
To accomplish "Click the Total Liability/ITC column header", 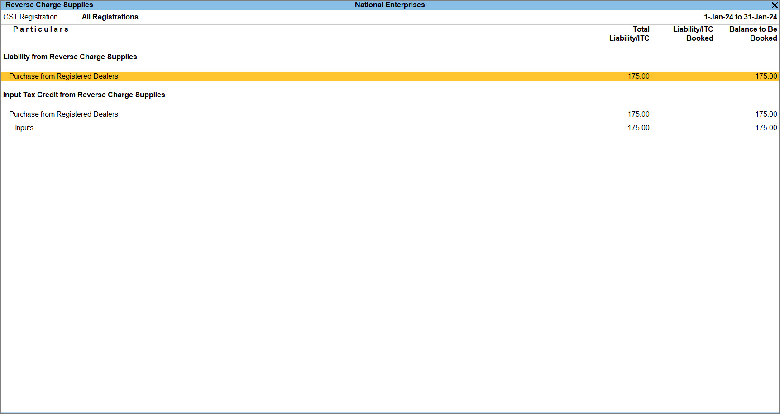I will [629, 34].
